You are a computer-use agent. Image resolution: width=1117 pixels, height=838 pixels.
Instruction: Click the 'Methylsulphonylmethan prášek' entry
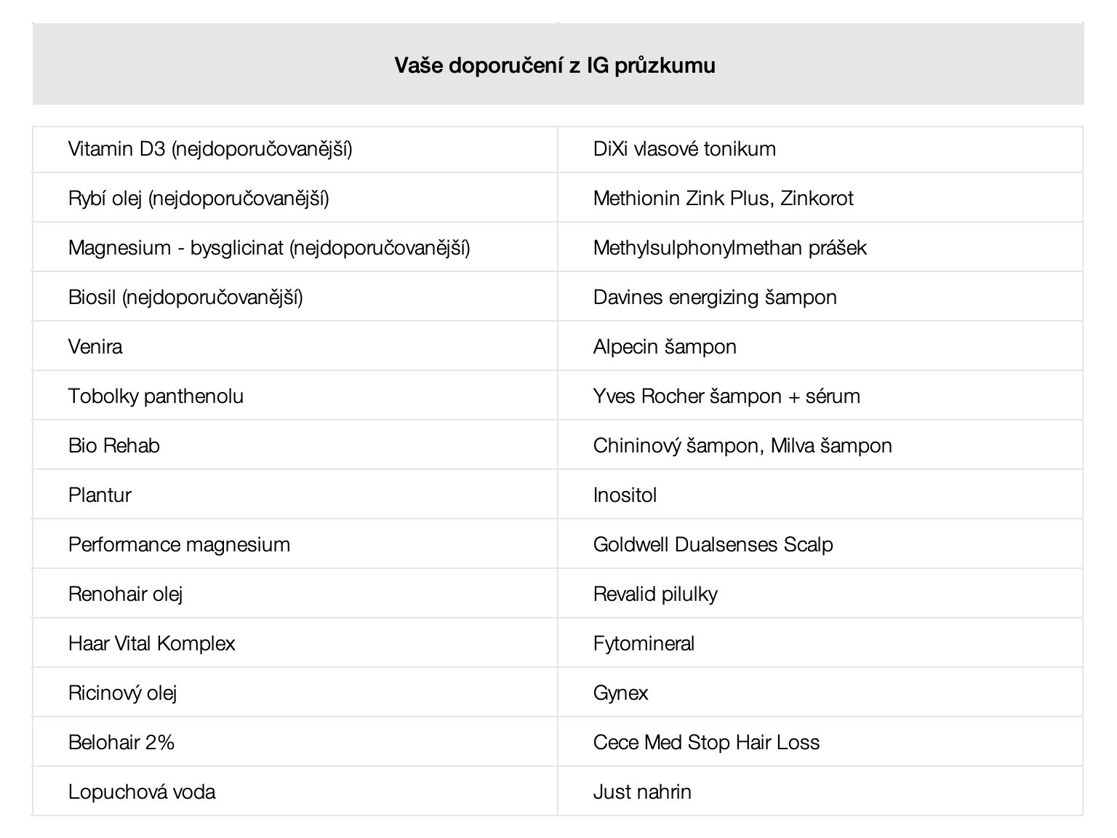tap(729, 248)
